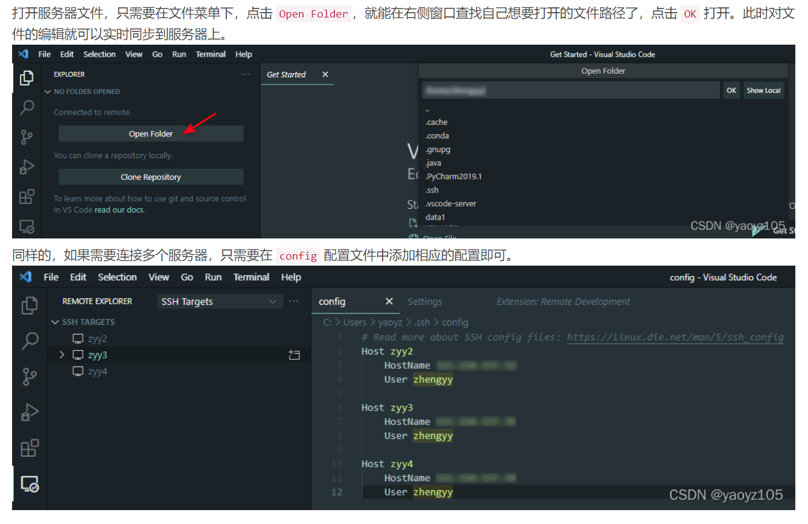Click Remote Explorer icon in lower activity bar
The width and height of the screenshot is (808, 524).
30,484
